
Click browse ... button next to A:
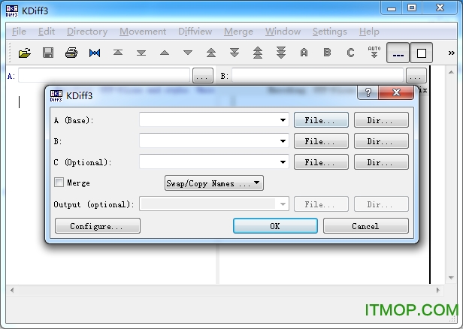click(x=203, y=76)
